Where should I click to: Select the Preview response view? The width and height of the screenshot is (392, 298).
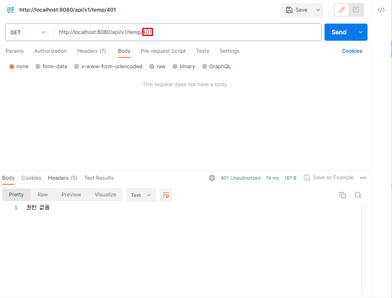(71, 195)
